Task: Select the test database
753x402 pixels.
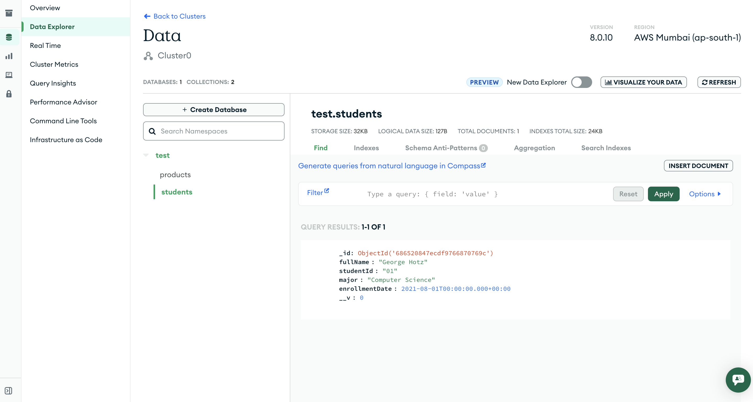Action: tap(162, 155)
